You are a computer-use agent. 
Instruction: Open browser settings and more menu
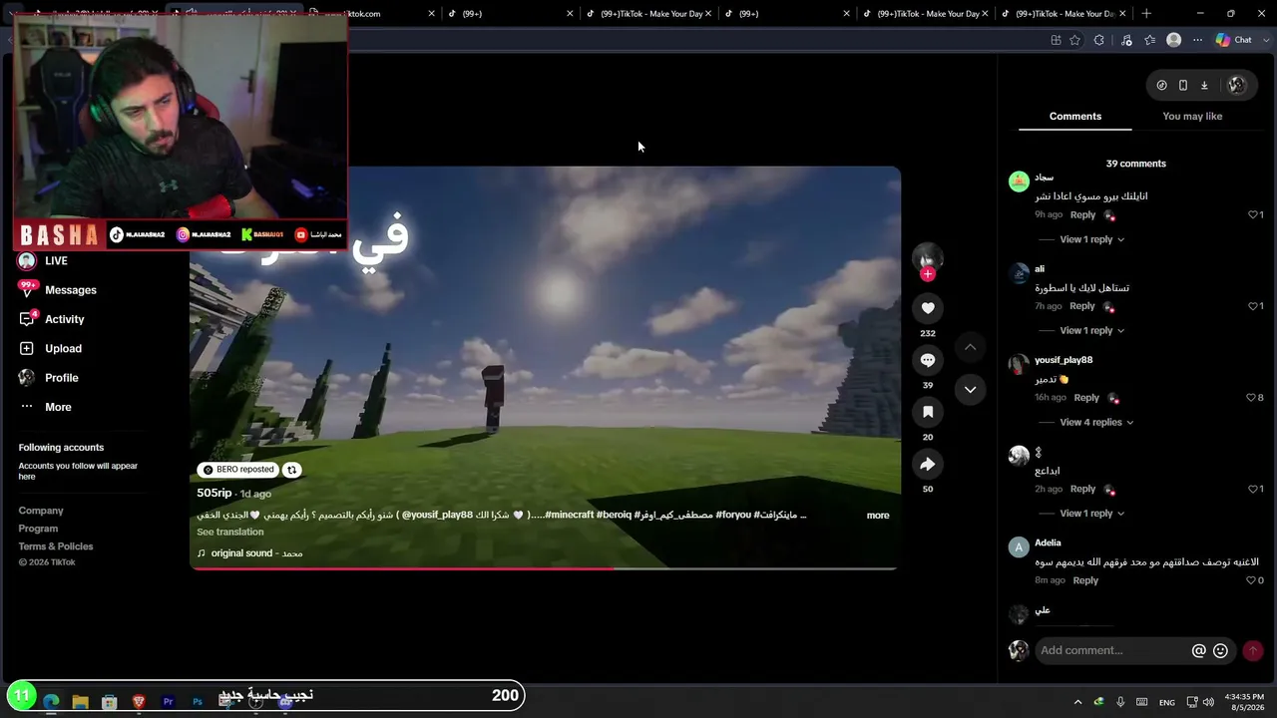(1198, 40)
